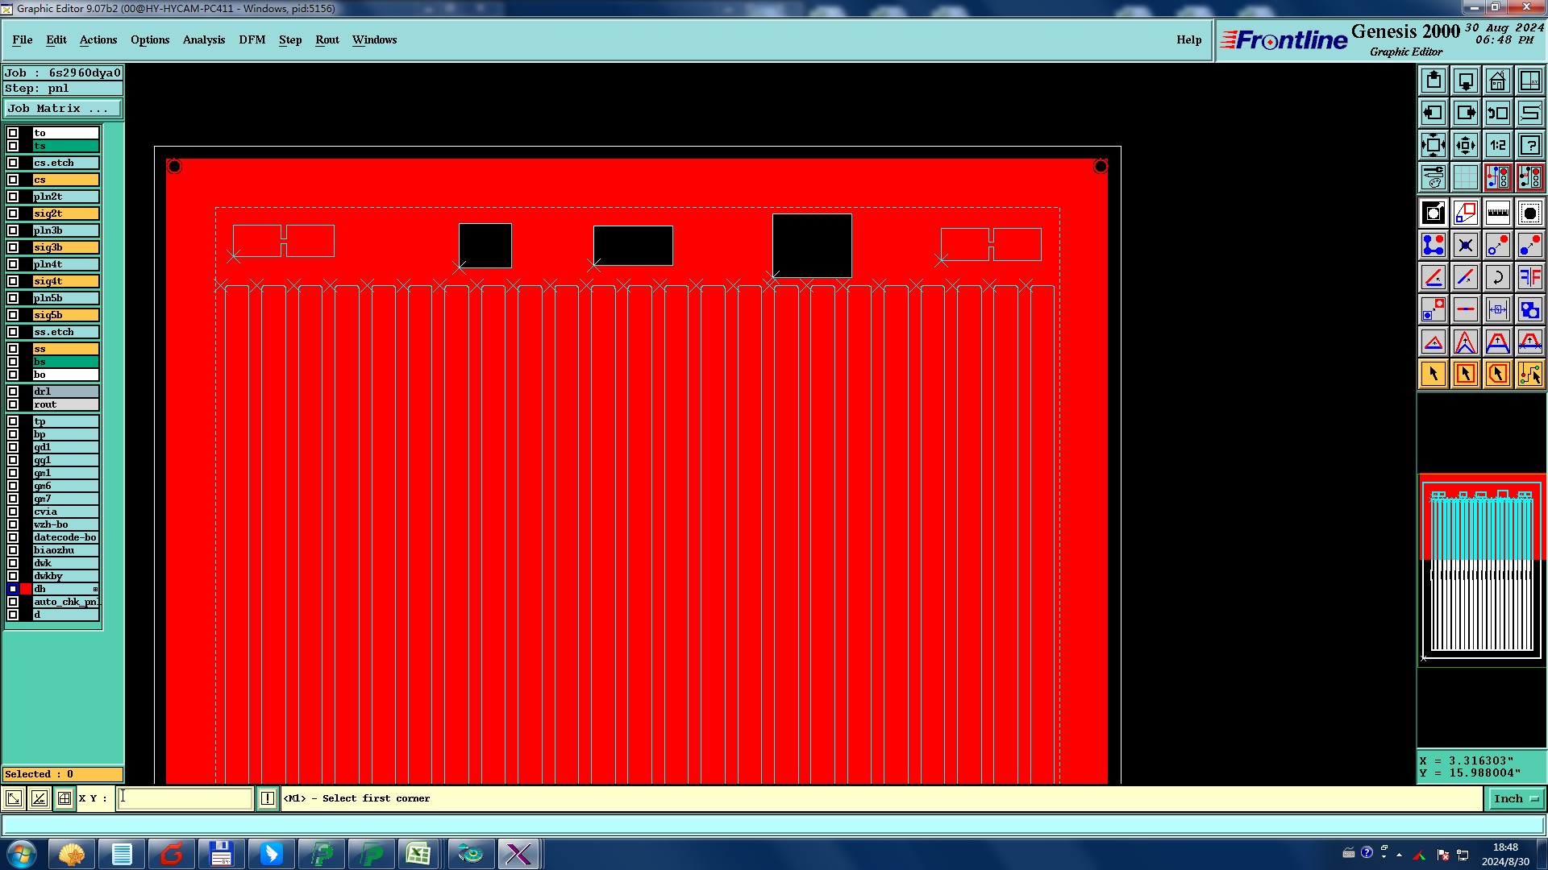Click the grid display icon
This screenshot has width=1548, height=870.
1465,177
